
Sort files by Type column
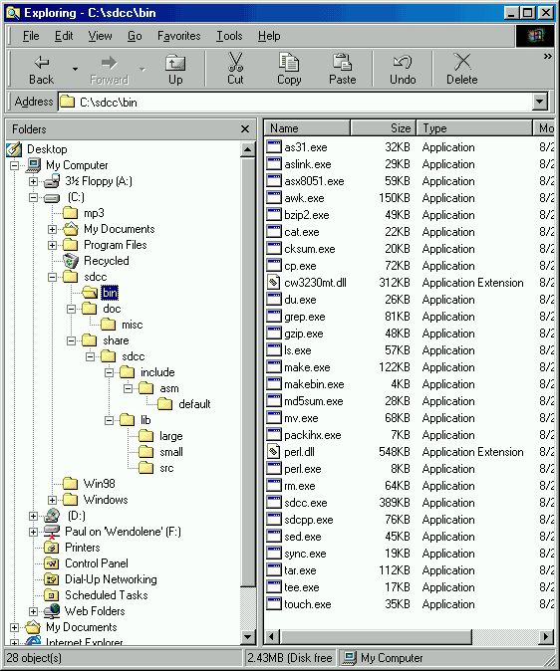click(474, 128)
